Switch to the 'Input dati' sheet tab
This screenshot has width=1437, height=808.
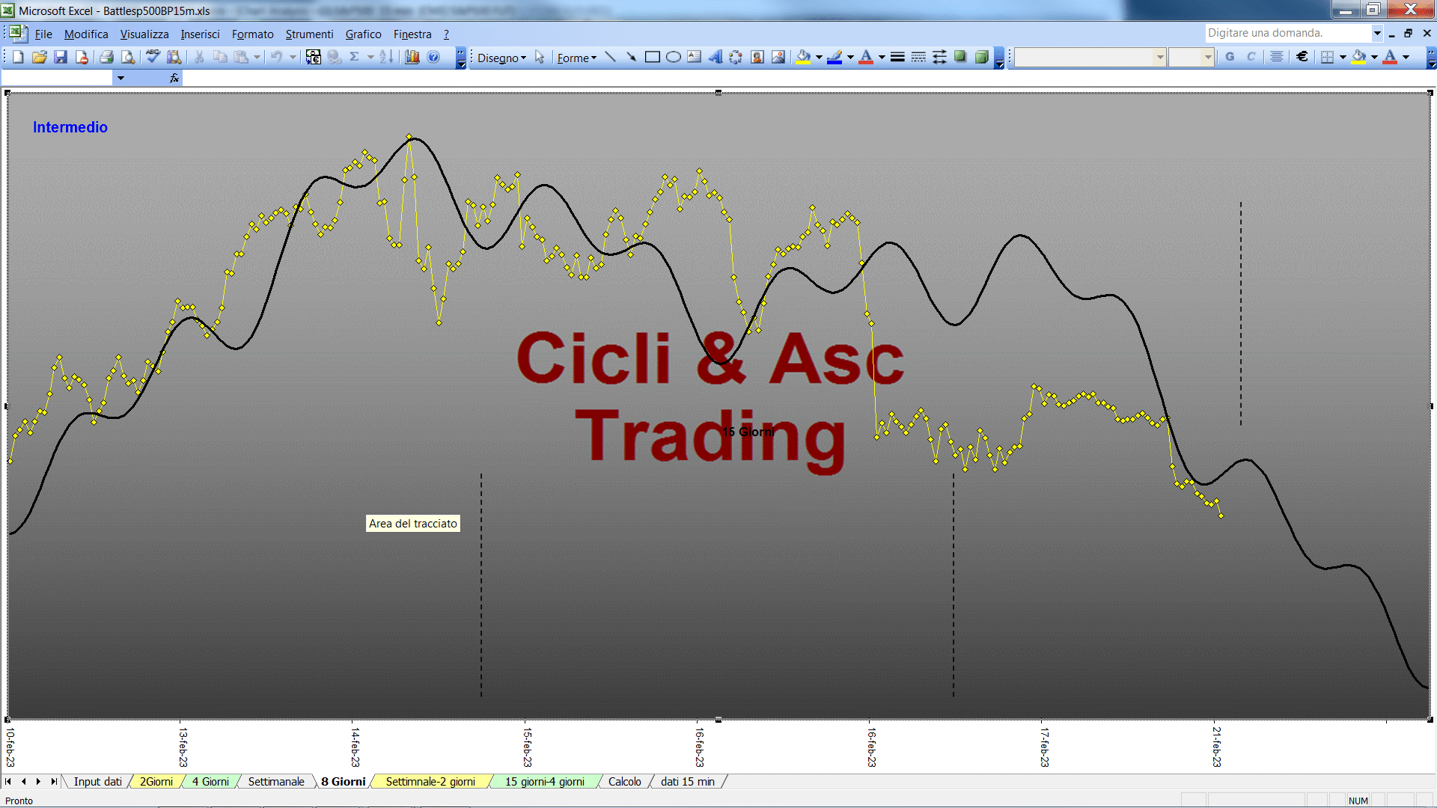pyautogui.click(x=97, y=781)
